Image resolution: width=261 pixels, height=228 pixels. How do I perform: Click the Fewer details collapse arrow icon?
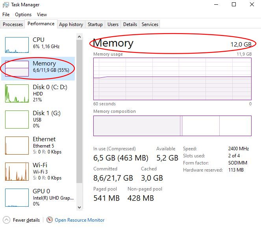tap(6, 220)
